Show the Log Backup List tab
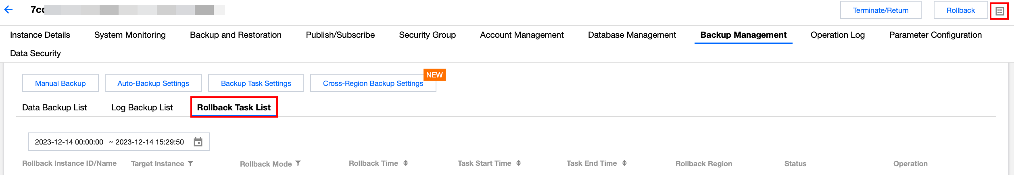Viewport: 1014px width, 175px height. coord(142,108)
